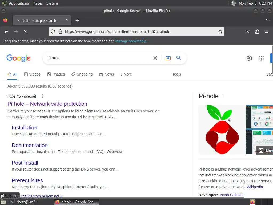Click the volume speaker icon in top panel
Viewport: 273px width, 205px height.
pyautogui.click(x=233, y=3)
